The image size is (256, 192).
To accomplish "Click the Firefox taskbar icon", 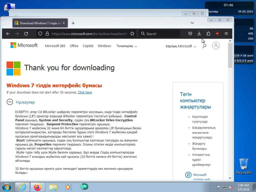I will 38,187.
